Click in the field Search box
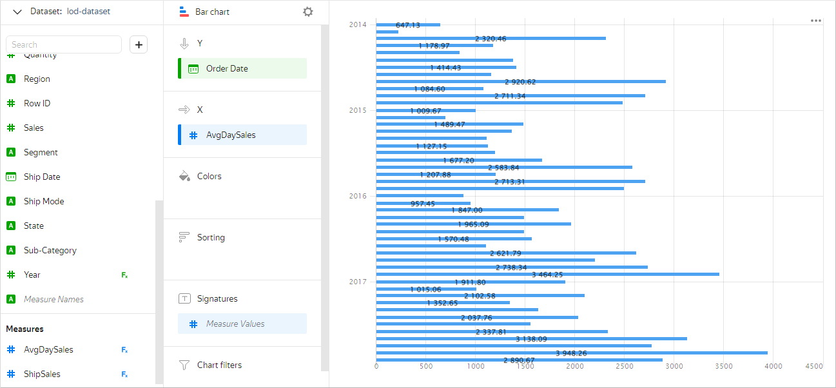 pyautogui.click(x=64, y=44)
